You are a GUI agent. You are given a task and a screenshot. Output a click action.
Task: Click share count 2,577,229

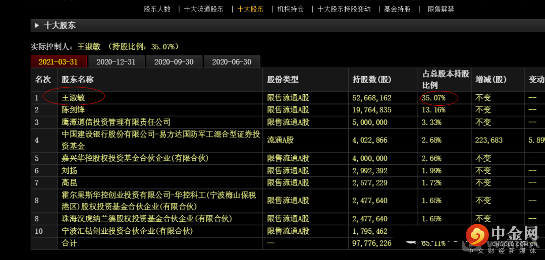(x=370, y=182)
